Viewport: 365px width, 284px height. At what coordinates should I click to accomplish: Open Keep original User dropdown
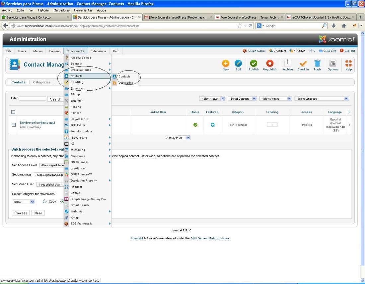pos(50,184)
